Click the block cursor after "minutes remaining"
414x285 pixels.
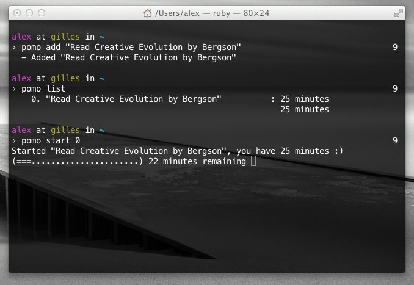pos(253,161)
